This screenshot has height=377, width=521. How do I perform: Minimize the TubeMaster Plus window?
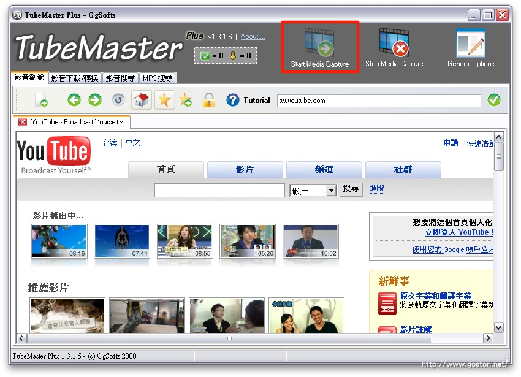click(473, 15)
